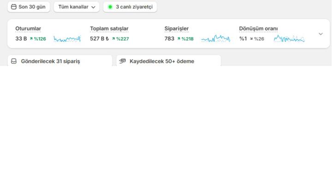Click the 527 B ₺ sales value
The height and width of the screenshot is (186, 332).
(x=99, y=39)
